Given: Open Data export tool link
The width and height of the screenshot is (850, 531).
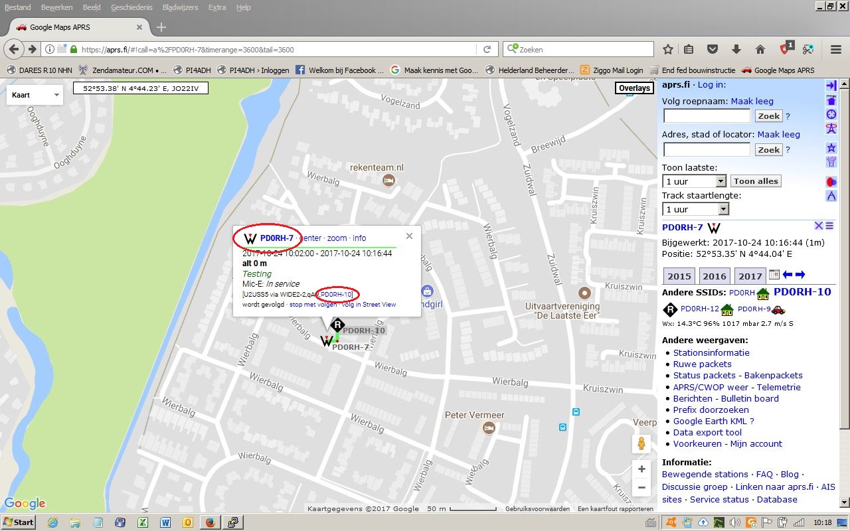Looking at the screenshot, I should click(x=707, y=432).
